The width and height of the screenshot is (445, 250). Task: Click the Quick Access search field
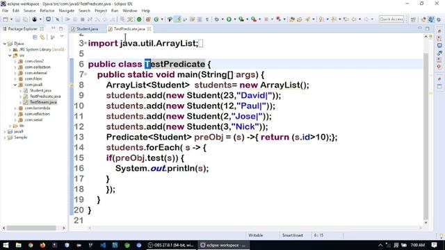click(391, 19)
